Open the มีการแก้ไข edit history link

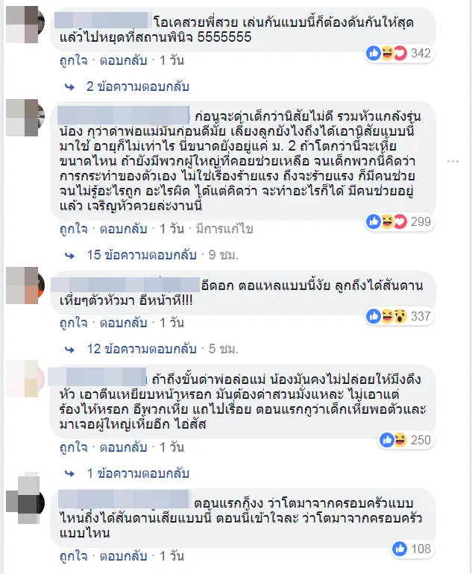click(224, 229)
